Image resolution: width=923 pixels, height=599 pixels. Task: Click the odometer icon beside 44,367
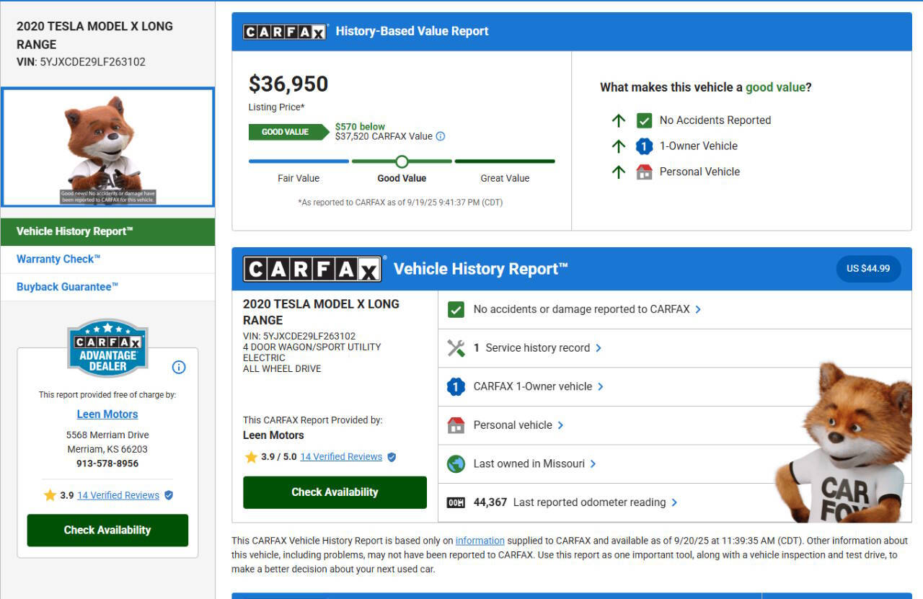pyautogui.click(x=456, y=502)
